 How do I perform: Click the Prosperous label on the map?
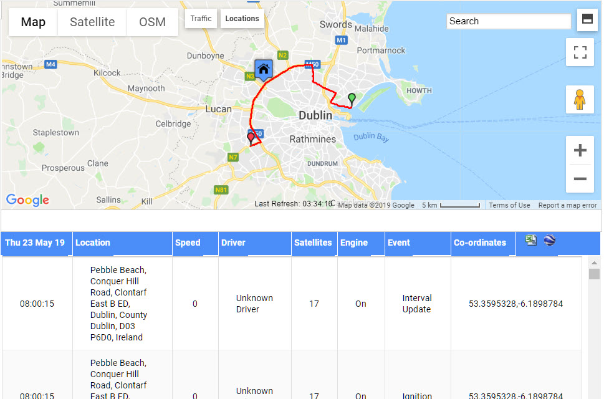click(x=63, y=168)
